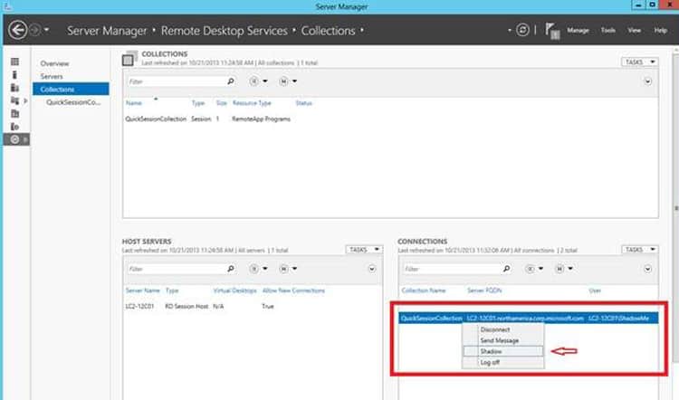Sort Connections by Server FQDN column

click(484, 290)
